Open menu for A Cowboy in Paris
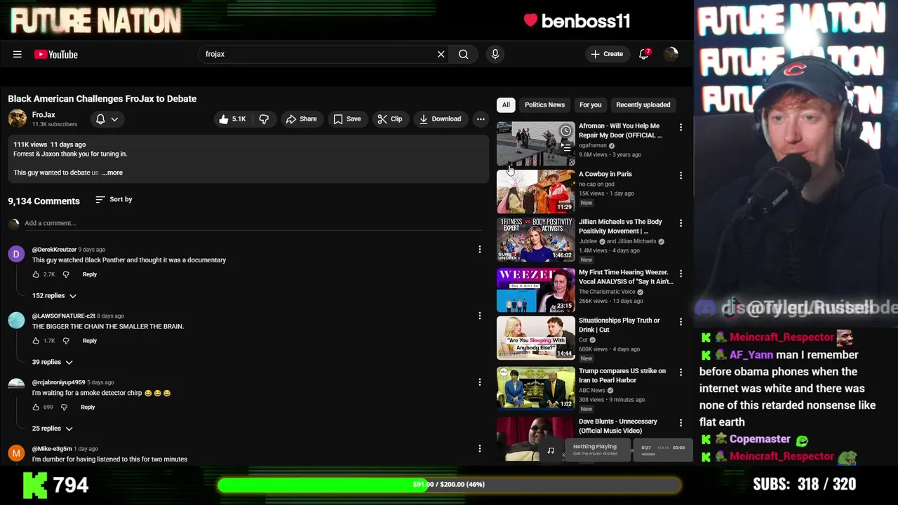 click(681, 175)
